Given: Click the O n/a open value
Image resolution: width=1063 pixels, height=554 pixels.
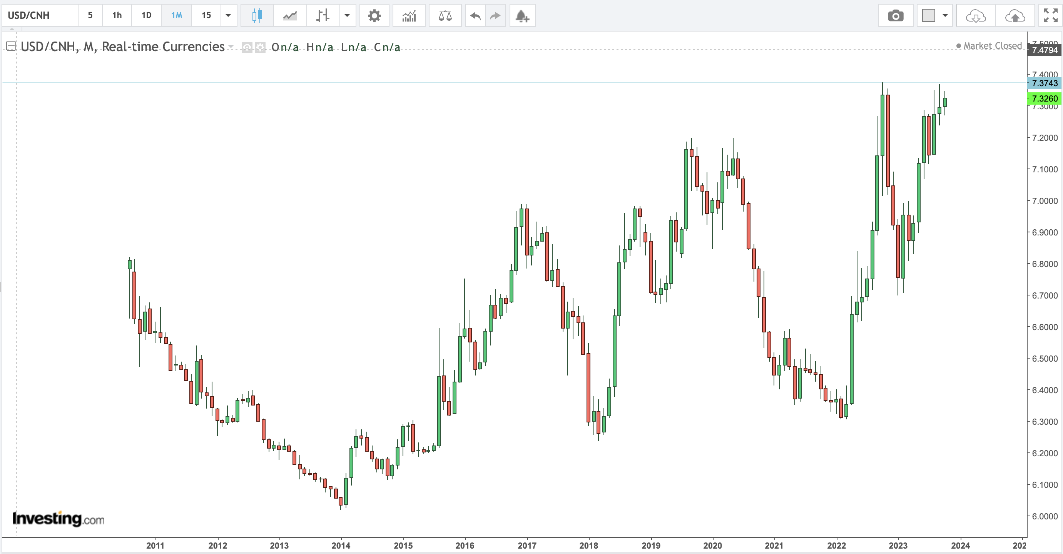Looking at the screenshot, I should click(285, 47).
